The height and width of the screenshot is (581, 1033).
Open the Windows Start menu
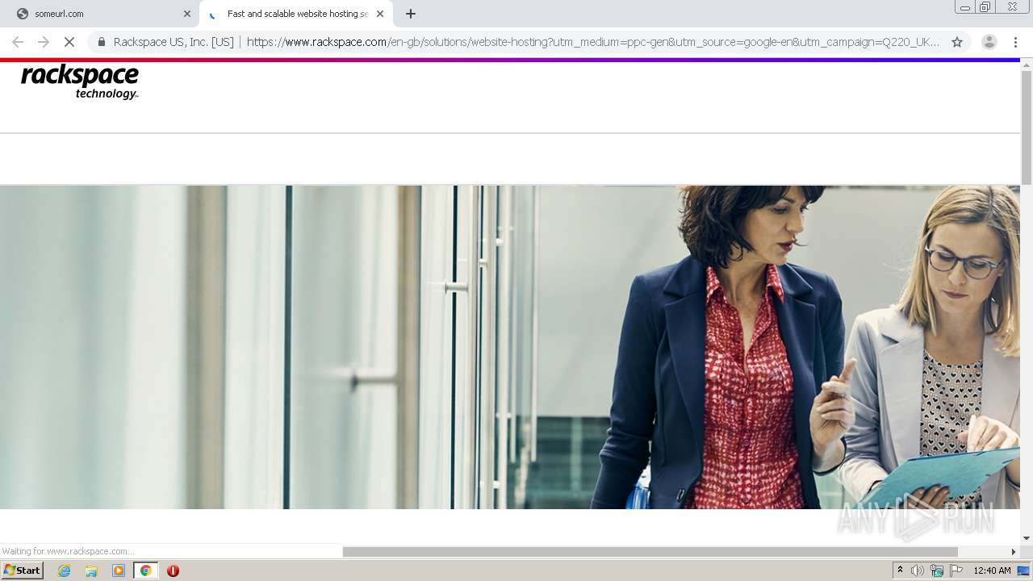[22, 571]
